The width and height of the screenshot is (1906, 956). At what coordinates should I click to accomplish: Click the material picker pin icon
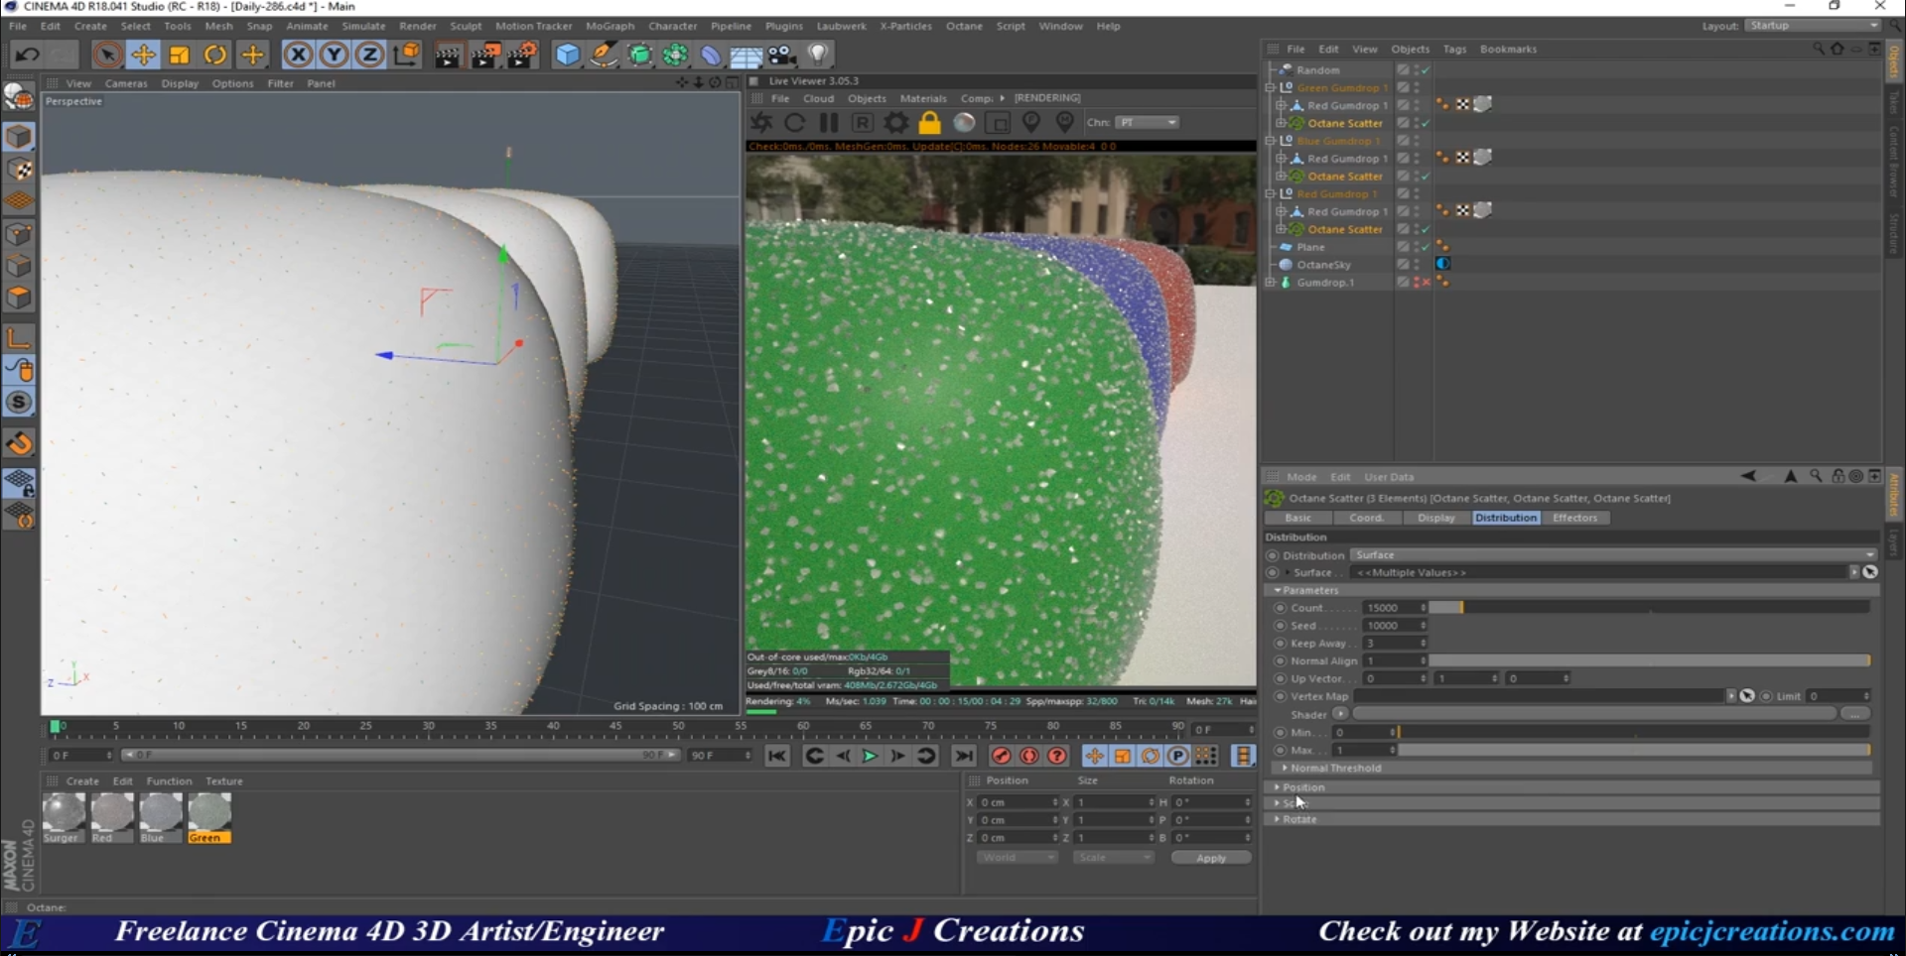point(1065,123)
